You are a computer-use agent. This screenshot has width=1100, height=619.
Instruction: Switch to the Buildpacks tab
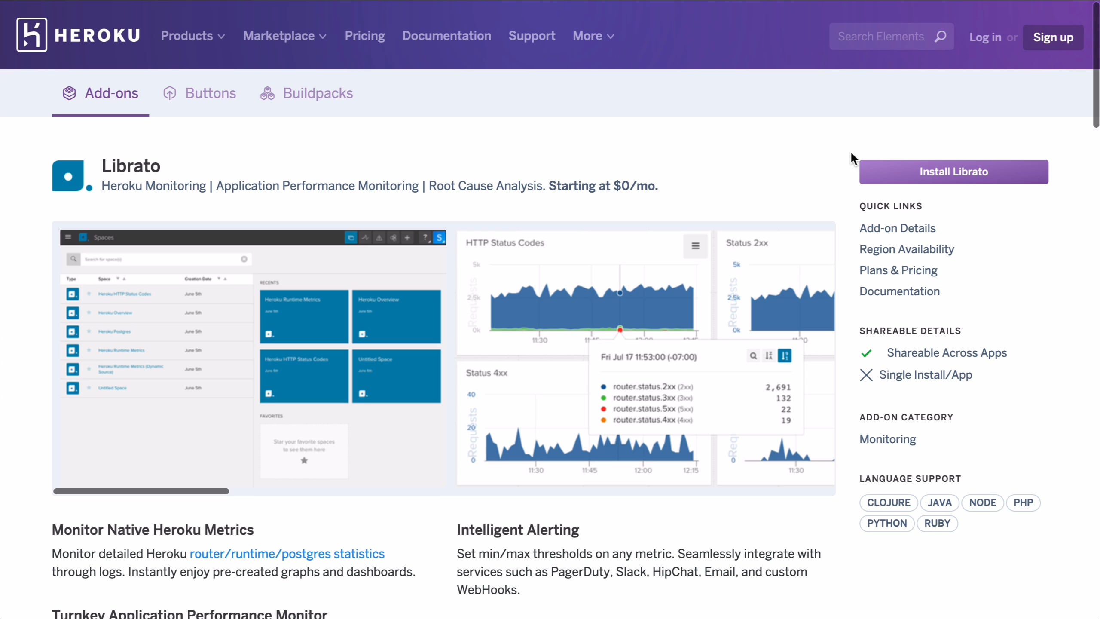(x=318, y=93)
